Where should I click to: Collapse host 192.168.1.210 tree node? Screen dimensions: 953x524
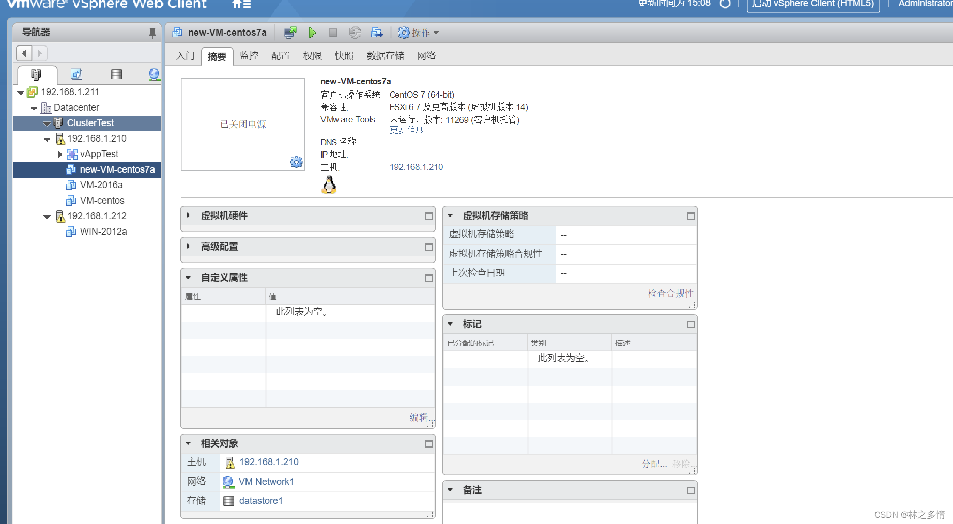coord(47,140)
